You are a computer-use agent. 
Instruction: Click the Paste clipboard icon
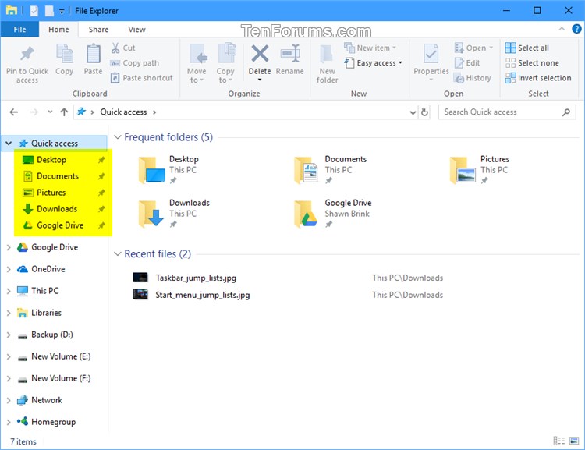tap(93, 54)
